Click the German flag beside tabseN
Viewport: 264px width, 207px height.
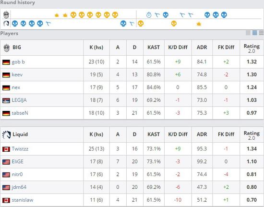pos(6,113)
